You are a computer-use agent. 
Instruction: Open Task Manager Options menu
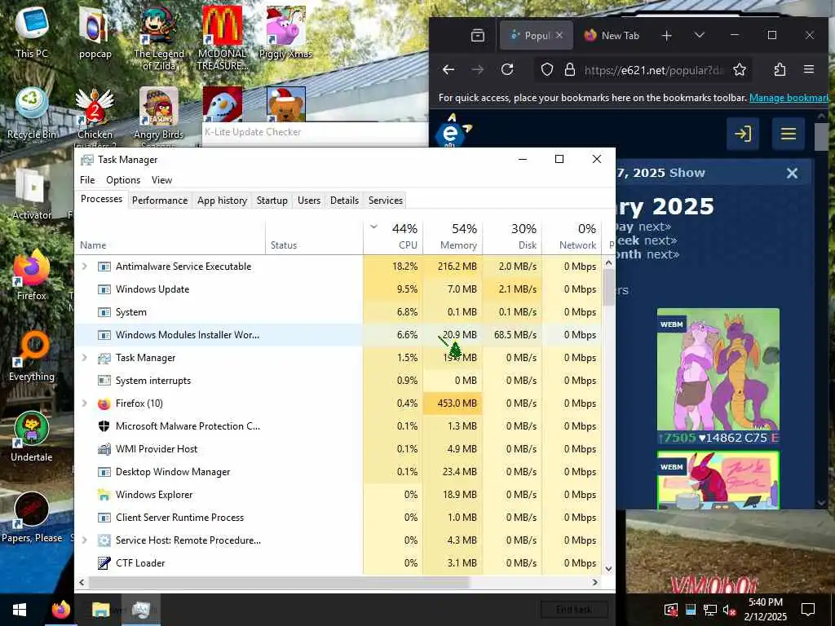(x=123, y=180)
